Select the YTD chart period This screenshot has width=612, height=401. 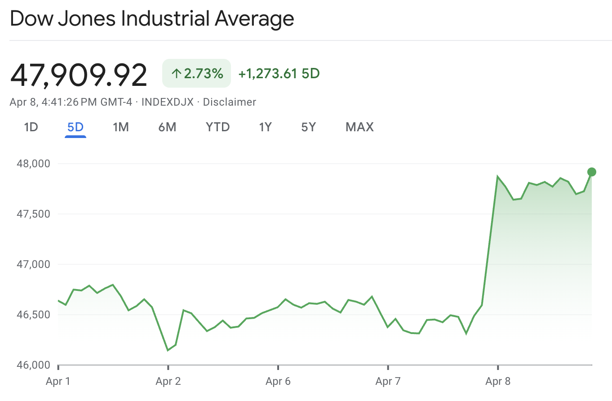tap(217, 127)
